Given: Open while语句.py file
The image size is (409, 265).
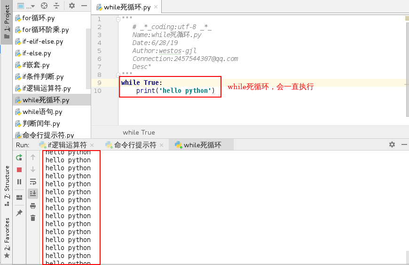Looking at the screenshot, I should [39, 112].
